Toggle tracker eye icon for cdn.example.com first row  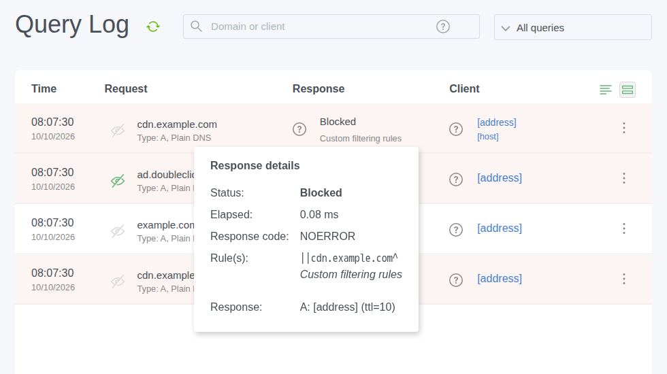(x=118, y=130)
